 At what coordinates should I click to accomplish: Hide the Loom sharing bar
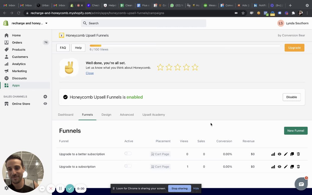point(196,188)
